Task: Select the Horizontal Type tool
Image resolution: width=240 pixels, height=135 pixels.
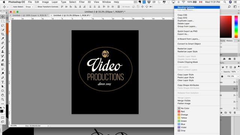Action: pos(3,82)
